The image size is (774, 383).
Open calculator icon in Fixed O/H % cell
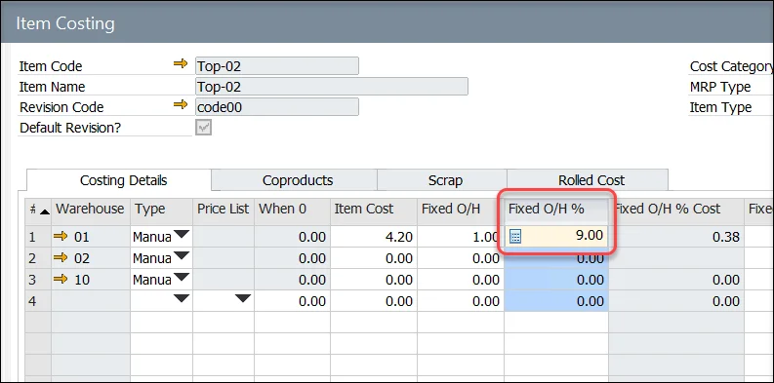(x=514, y=237)
